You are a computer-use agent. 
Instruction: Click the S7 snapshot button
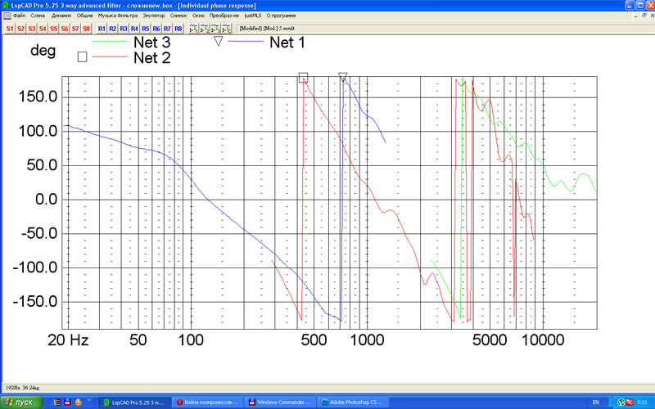coord(75,29)
